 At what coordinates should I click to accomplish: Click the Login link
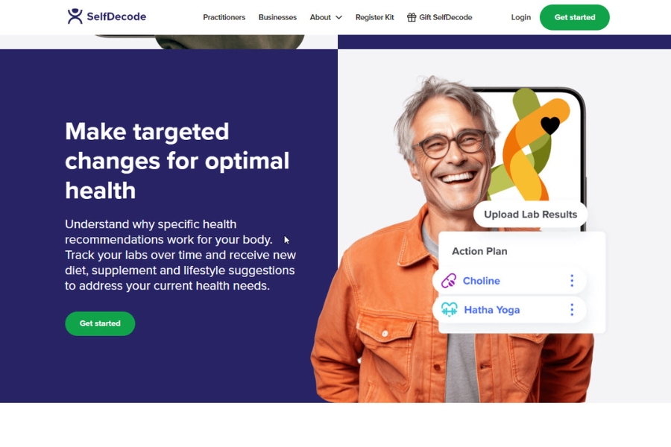pyautogui.click(x=521, y=17)
